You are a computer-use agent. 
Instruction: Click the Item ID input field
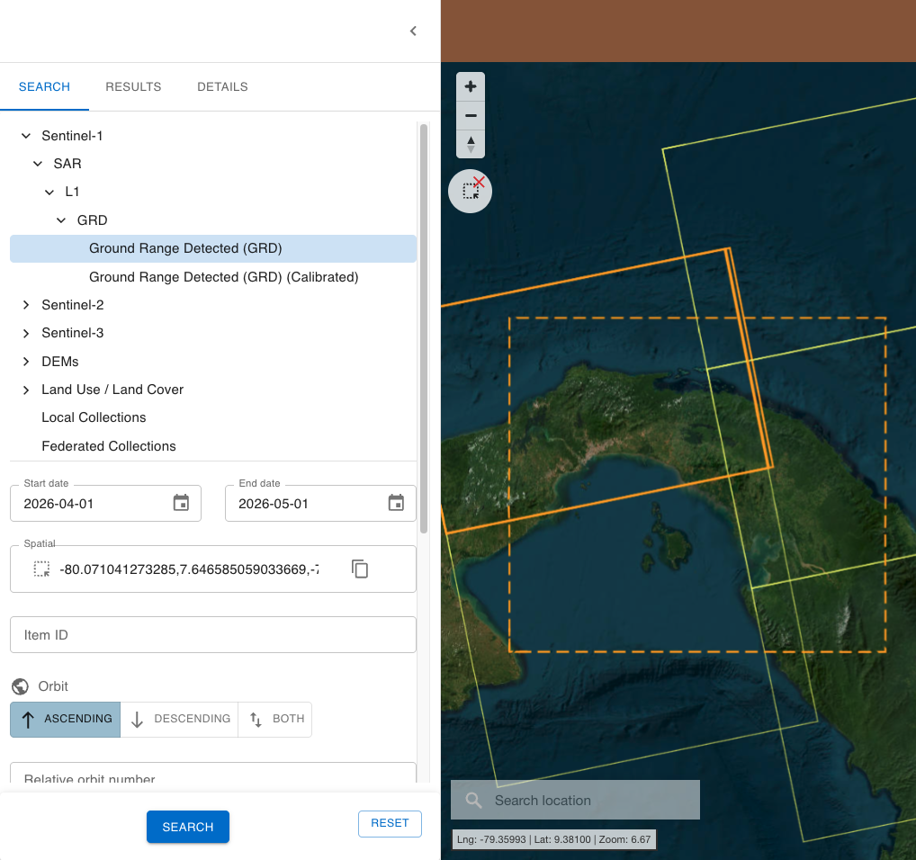click(x=213, y=634)
